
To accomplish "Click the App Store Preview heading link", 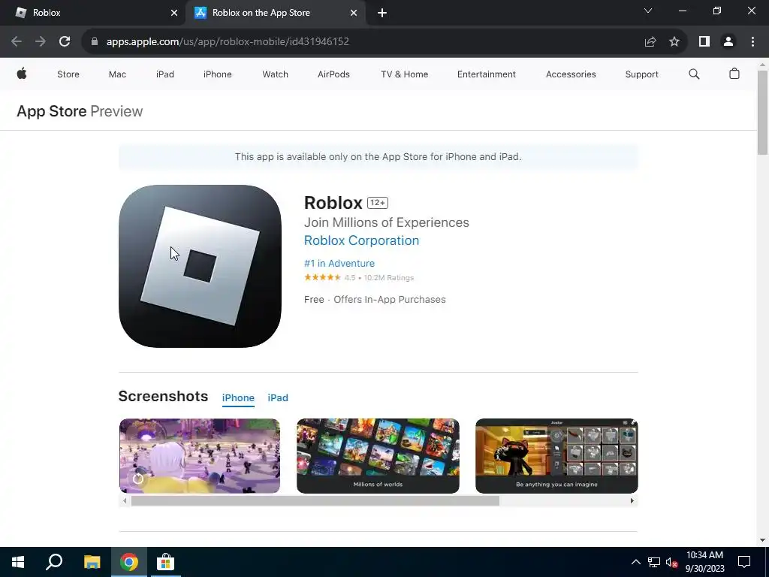I will click(x=80, y=111).
